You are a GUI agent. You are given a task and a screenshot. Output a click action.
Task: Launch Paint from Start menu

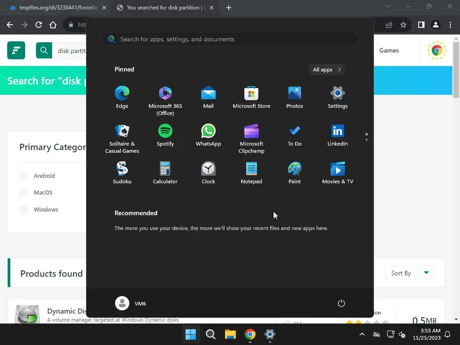pos(295,173)
